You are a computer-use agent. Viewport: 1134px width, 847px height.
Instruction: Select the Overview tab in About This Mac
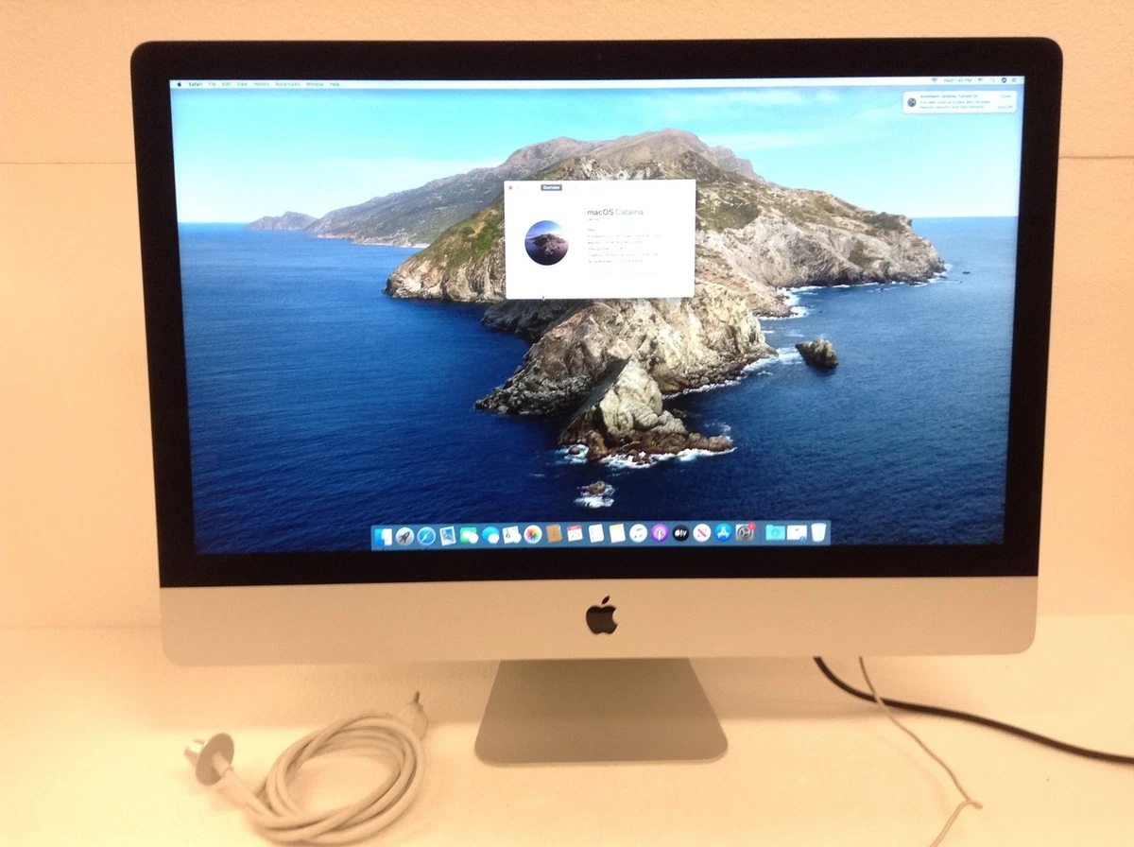tap(551, 187)
